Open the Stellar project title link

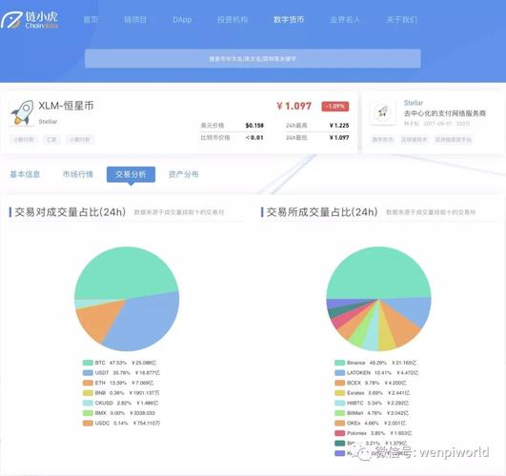pos(414,103)
